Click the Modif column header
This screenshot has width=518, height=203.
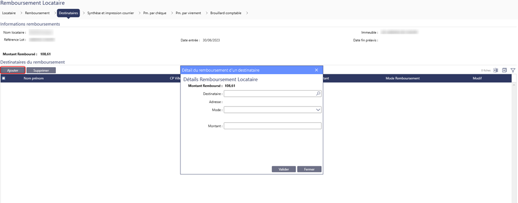click(477, 78)
